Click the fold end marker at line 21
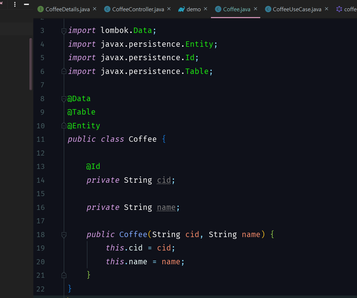The height and width of the screenshot is (298, 357). click(64, 275)
